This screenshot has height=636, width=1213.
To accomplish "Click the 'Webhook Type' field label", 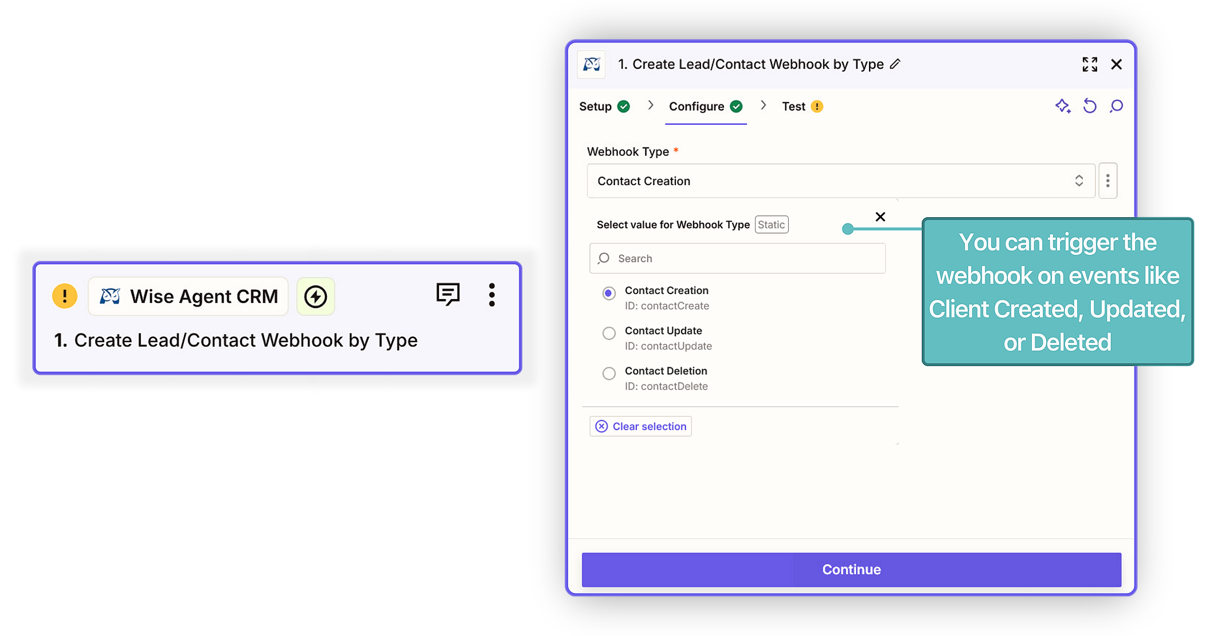I will (x=628, y=151).
